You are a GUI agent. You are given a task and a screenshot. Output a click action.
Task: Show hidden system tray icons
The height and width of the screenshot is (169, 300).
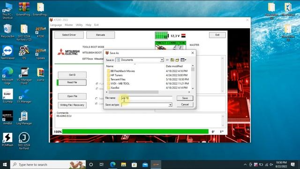tap(245, 165)
